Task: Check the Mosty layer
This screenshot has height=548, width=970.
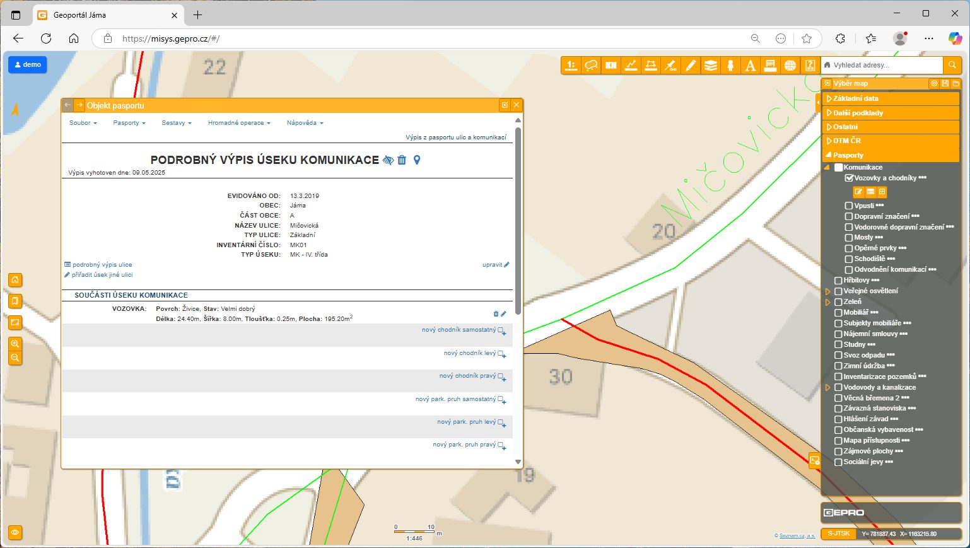Action: pyautogui.click(x=849, y=238)
